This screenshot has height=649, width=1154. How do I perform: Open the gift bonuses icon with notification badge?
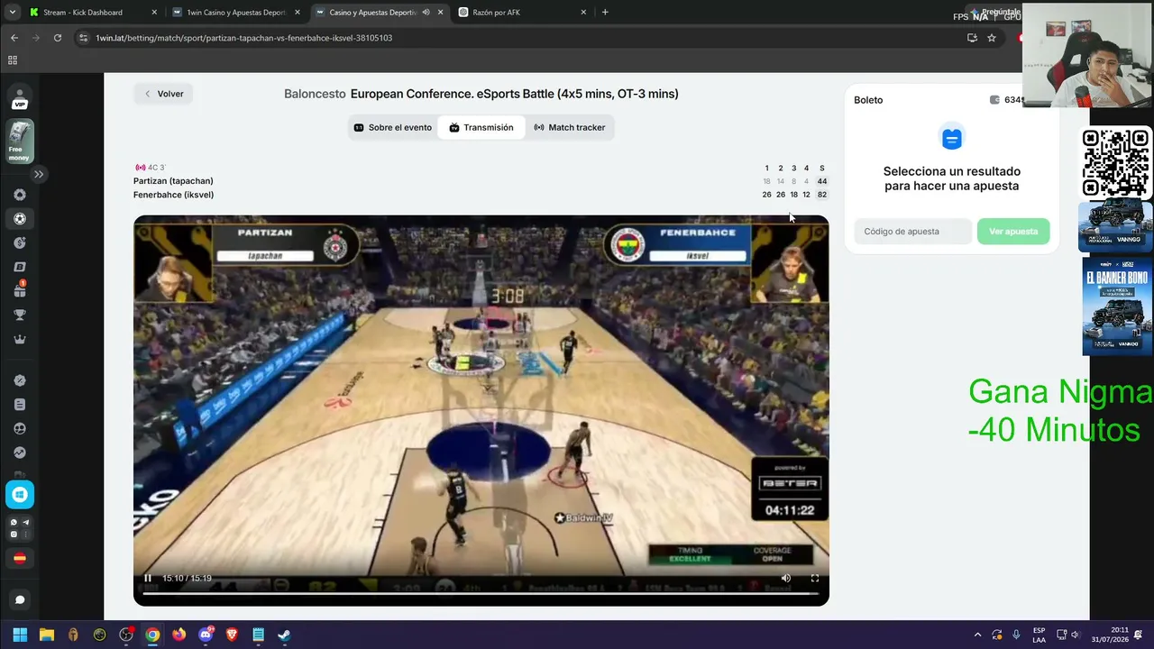[20, 290]
